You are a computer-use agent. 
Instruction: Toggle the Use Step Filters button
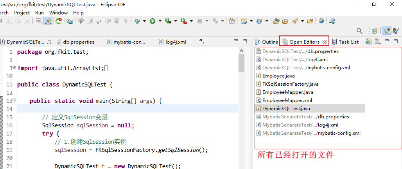point(48,21)
